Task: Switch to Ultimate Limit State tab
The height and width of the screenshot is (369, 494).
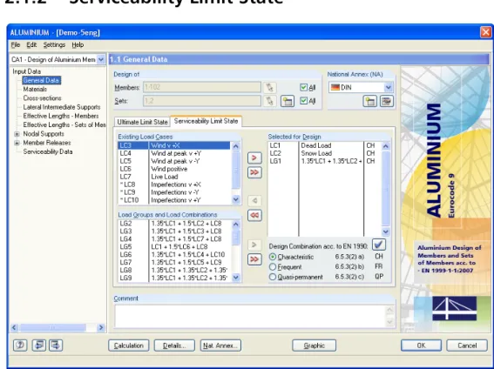Action: (x=142, y=122)
